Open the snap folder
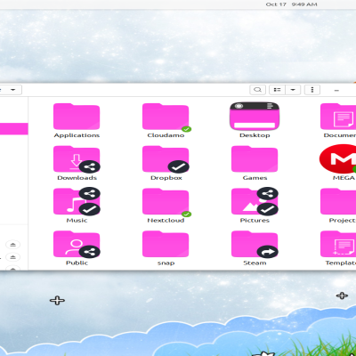Image resolution: width=356 pixels, height=356 pixels. pyautogui.click(x=166, y=244)
